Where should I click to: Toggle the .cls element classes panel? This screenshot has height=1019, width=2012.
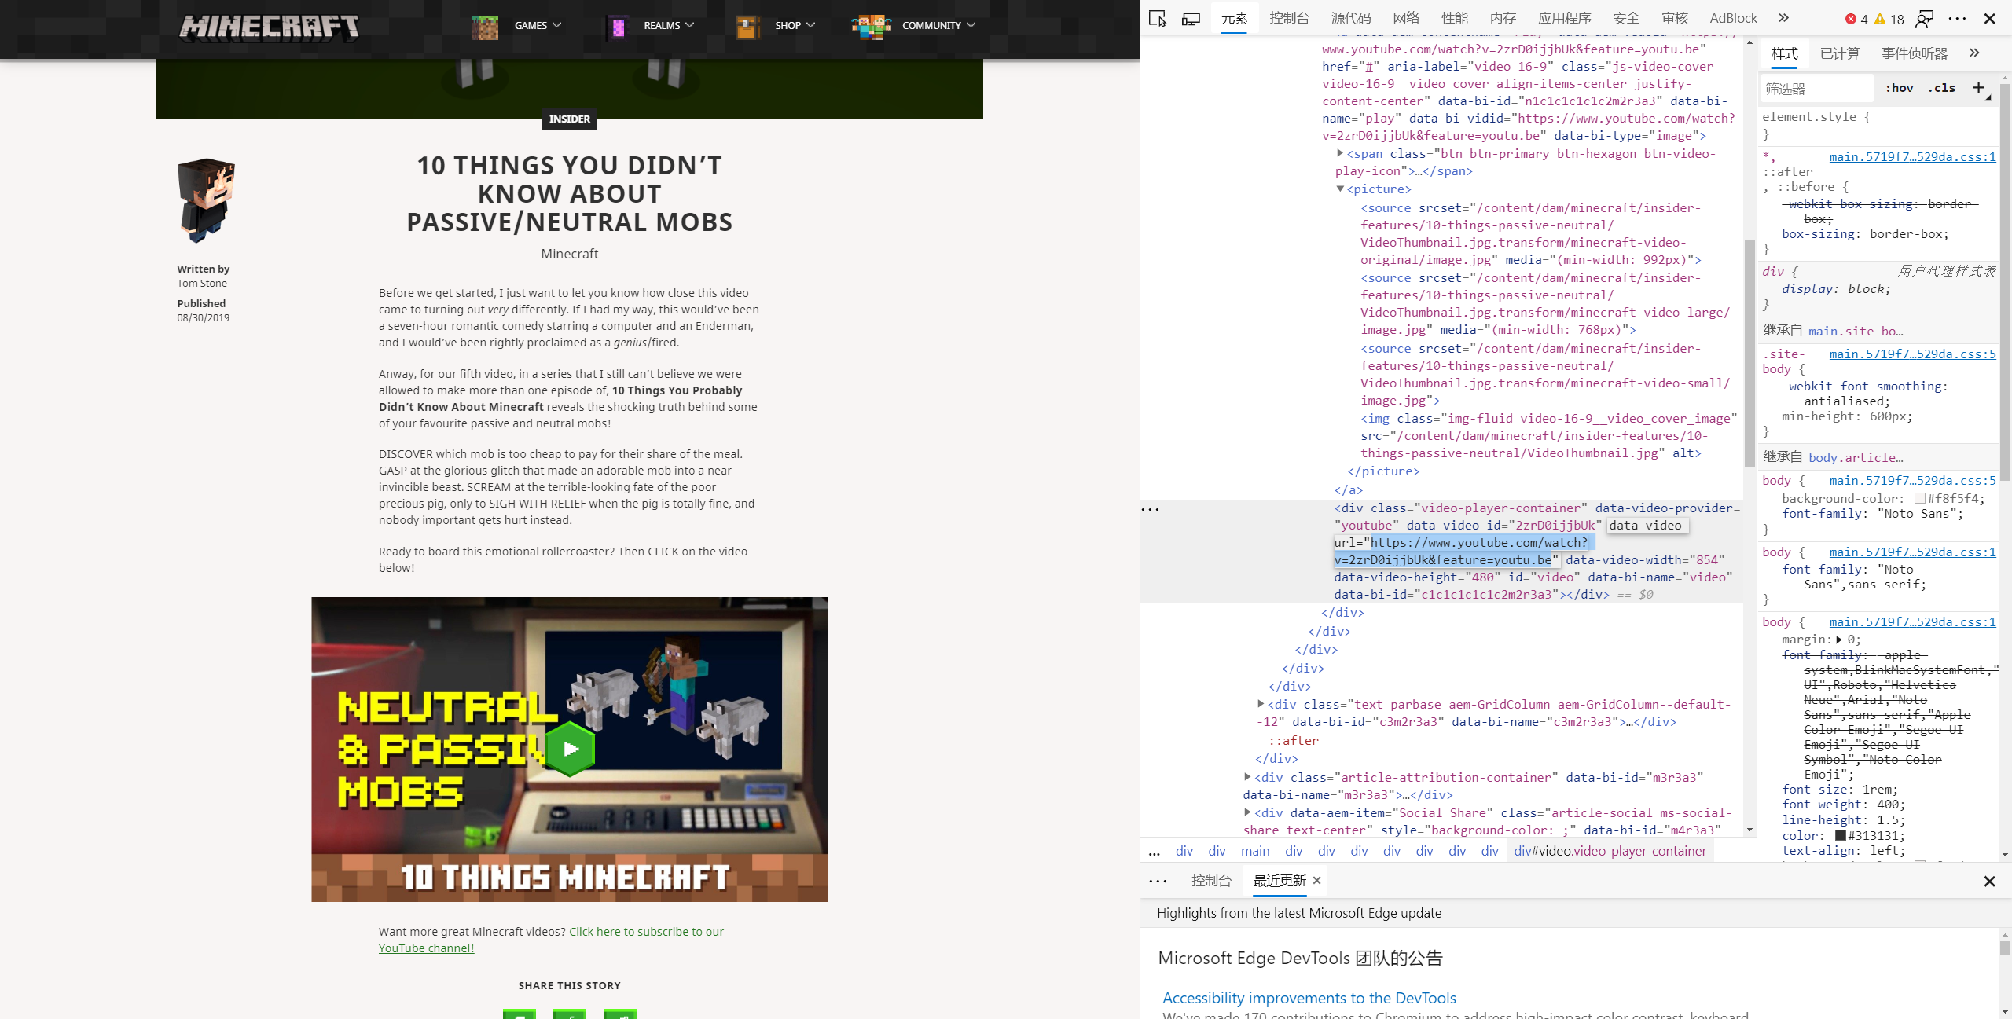(1940, 88)
